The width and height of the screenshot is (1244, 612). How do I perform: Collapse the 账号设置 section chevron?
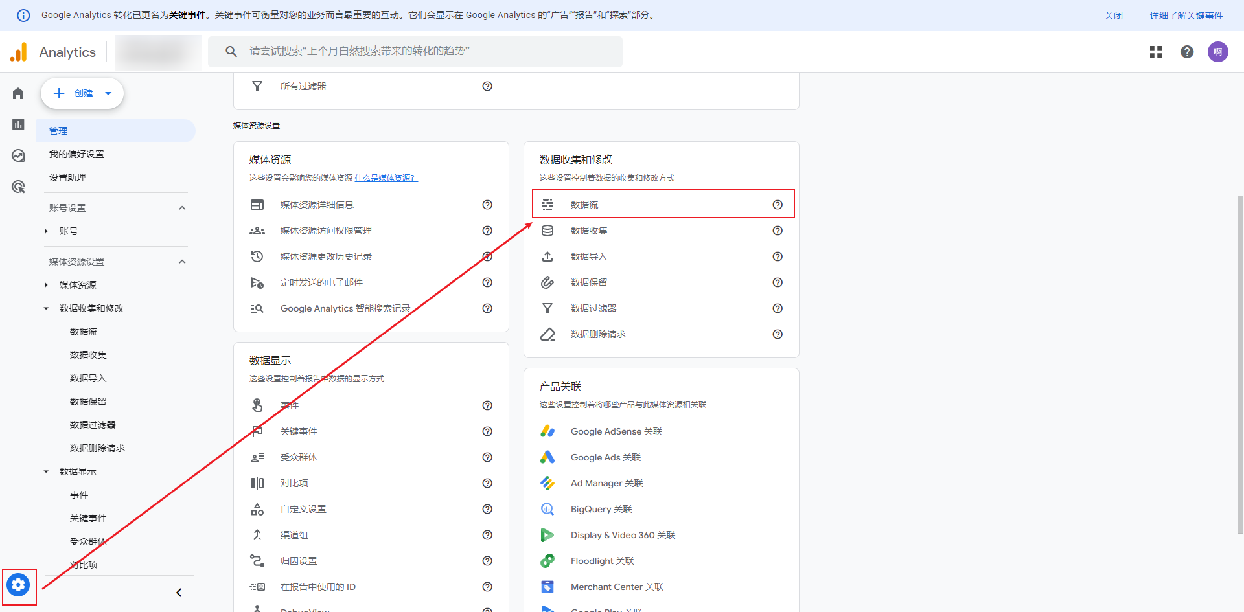coord(182,208)
